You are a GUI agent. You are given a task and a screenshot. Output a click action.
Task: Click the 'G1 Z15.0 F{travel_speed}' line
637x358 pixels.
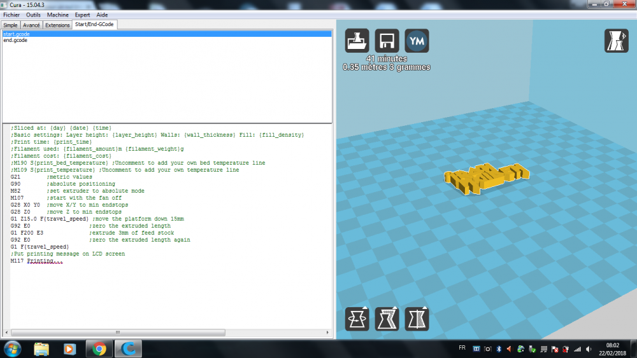click(x=97, y=219)
